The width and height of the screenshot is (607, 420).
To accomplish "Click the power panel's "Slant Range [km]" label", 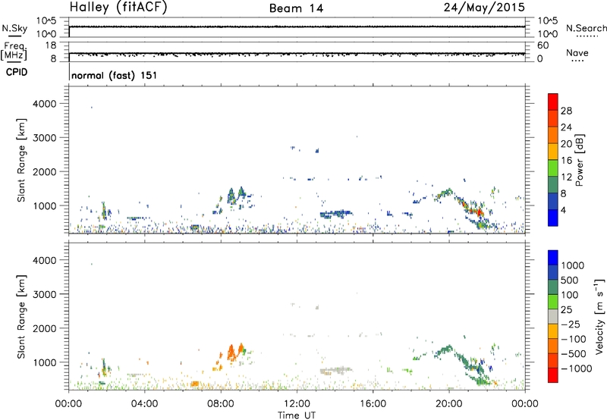I will 21,160.
